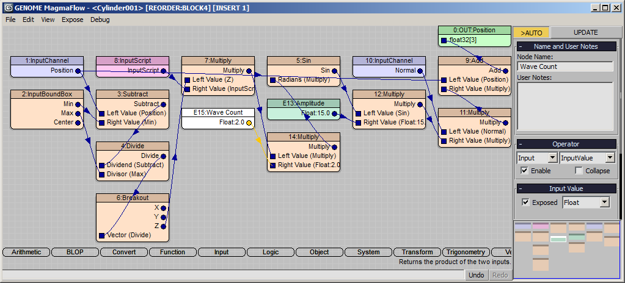The image size is (625, 283).
Task: Click the Center output socket of InputBoundBox
Action: (x=78, y=123)
